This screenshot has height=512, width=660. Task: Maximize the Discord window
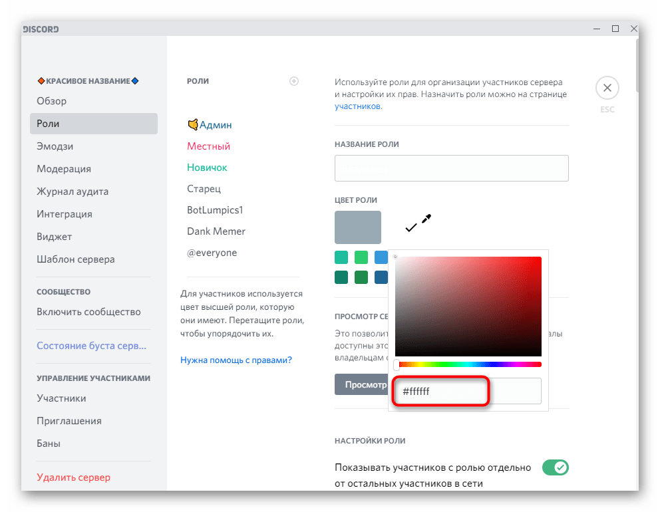tap(615, 29)
